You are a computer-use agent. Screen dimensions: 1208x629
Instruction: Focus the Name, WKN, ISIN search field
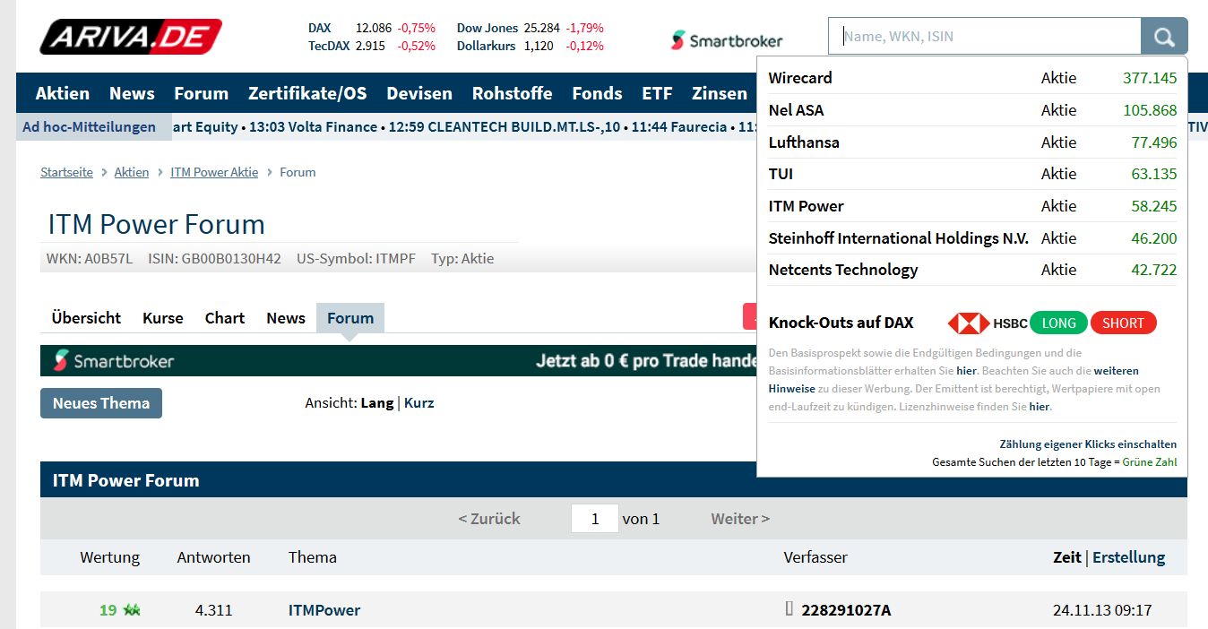click(x=984, y=37)
